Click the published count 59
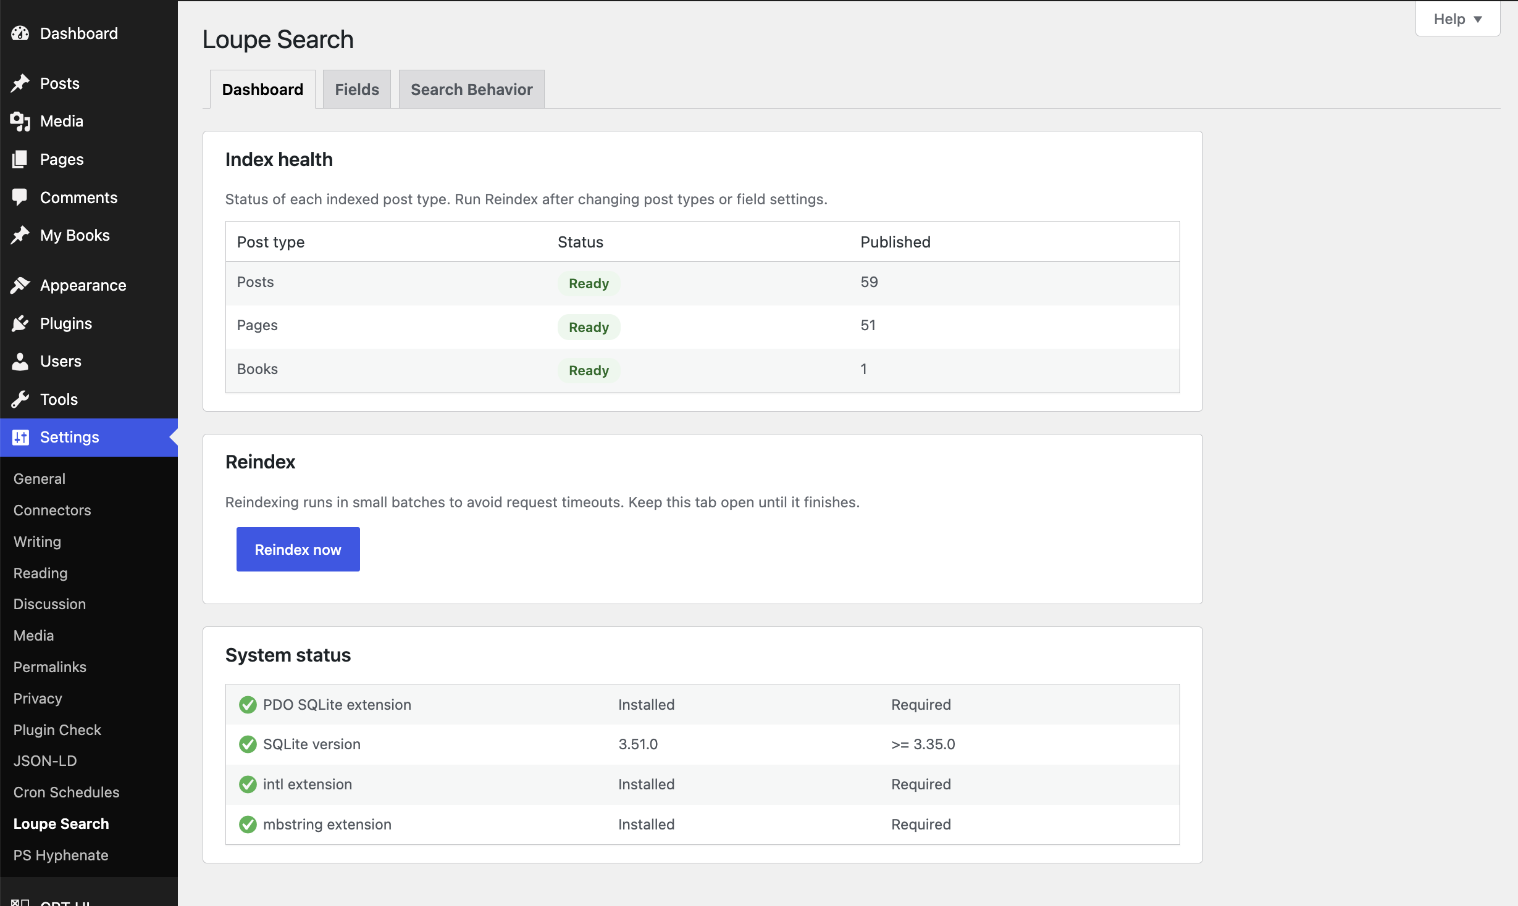 click(x=869, y=282)
